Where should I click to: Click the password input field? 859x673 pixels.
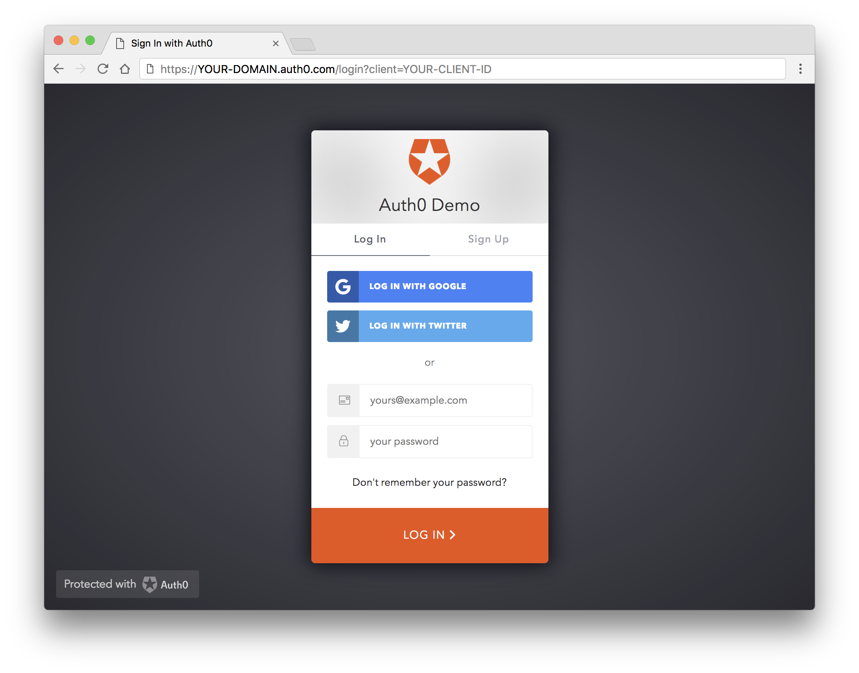point(429,440)
